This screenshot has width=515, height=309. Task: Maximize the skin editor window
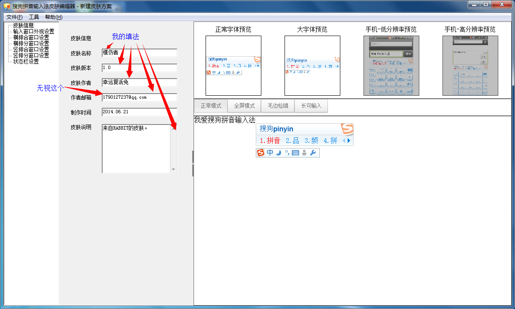pyautogui.click(x=485, y=4)
